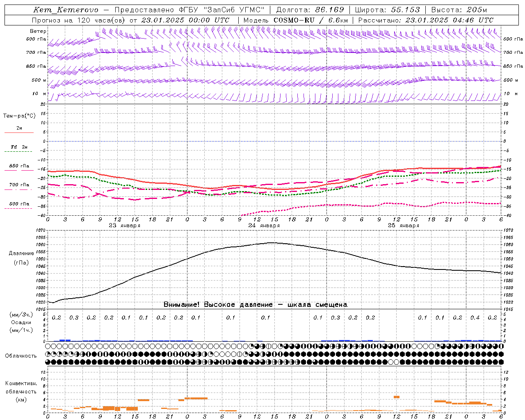This screenshot has height=420, width=525.
Task: Click the (мм/1ч.) precipitation unit label
Action: coord(21,330)
